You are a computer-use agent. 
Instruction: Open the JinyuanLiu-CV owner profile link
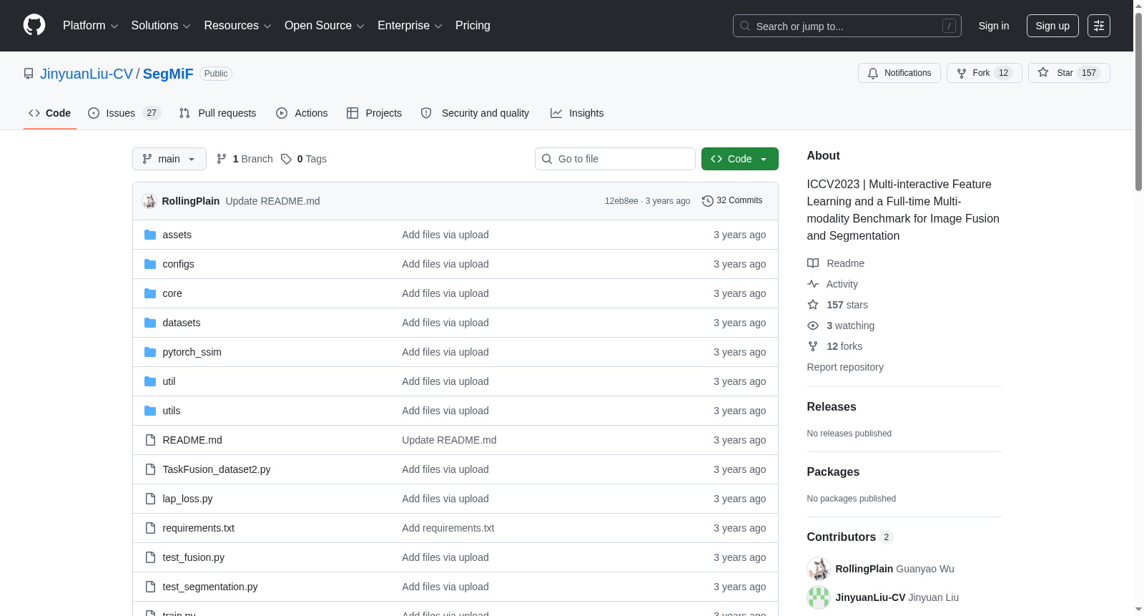87,74
